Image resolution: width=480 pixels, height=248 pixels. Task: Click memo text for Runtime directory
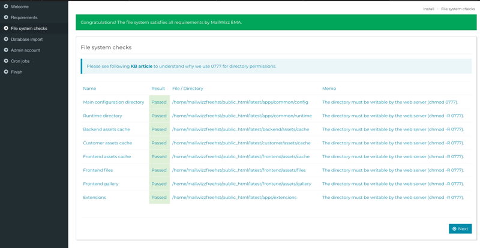point(393,116)
